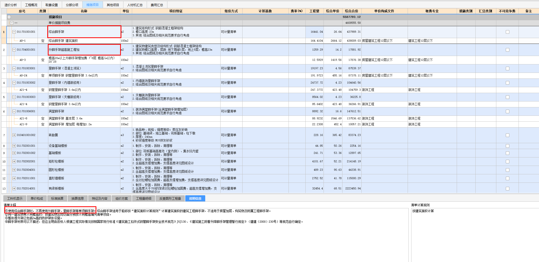Viewport: 539px width, 262px height.
Task: Open the 组价方案 bottom tab
Action: click(122, 198)
